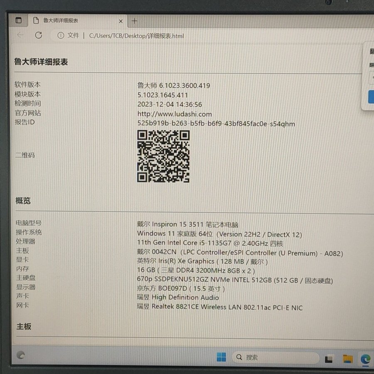Click the taskbar 搜索 search box
The width and height of the screenshot is (374, 374).
coord(276,357)
